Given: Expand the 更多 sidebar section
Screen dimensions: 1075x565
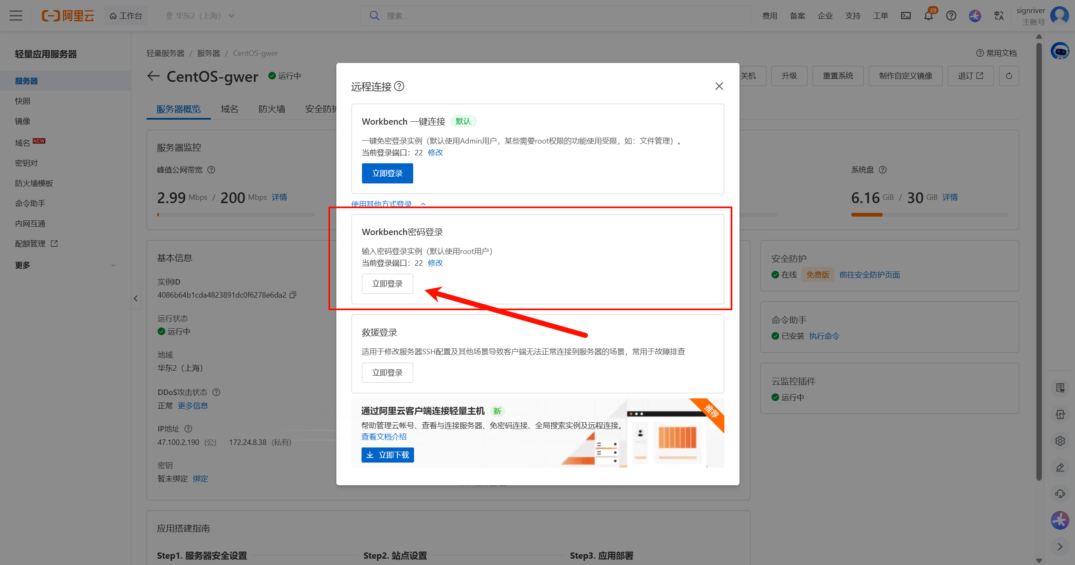Looking at the screenshot, I should 66,265.
